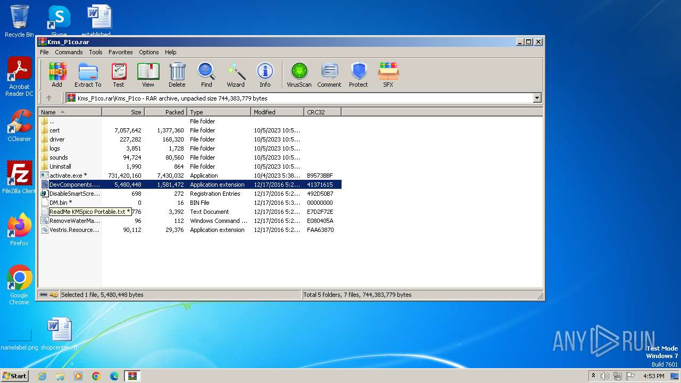Select the parent folder '..' row
This screenshot has height=383, width=681.
click(x=190, y=121)
